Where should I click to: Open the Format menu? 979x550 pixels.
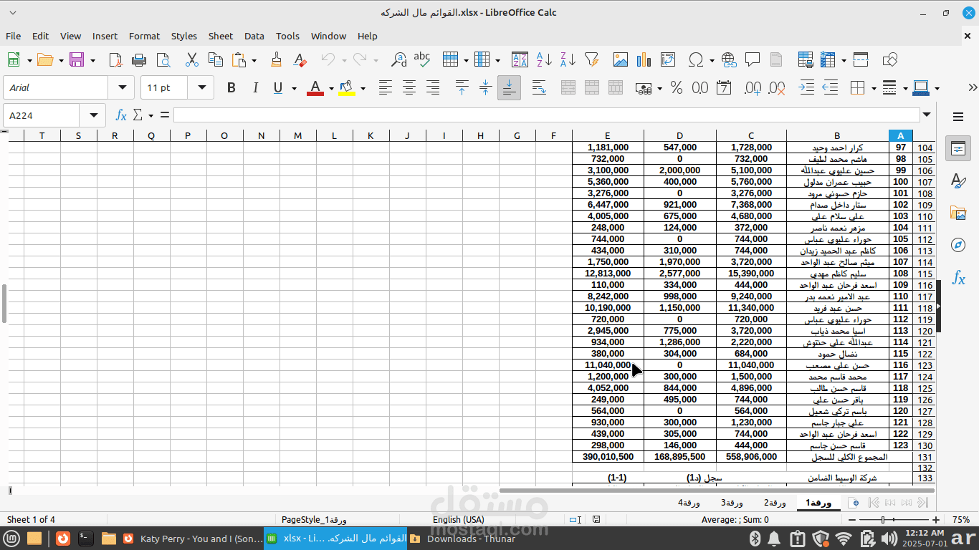click(x=144, y=36)
